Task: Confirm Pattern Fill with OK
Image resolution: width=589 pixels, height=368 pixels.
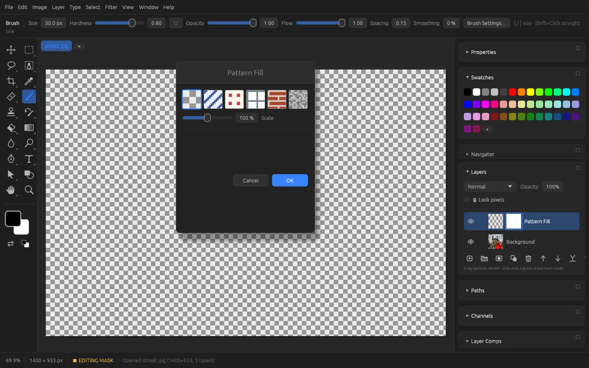Action: coord(290,180)
